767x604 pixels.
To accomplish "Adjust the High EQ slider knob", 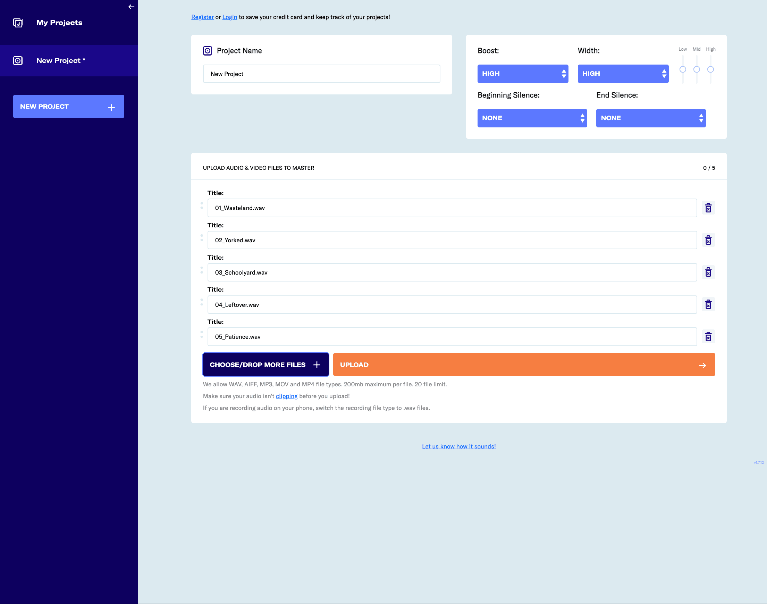I will click(x=710, y=69).
